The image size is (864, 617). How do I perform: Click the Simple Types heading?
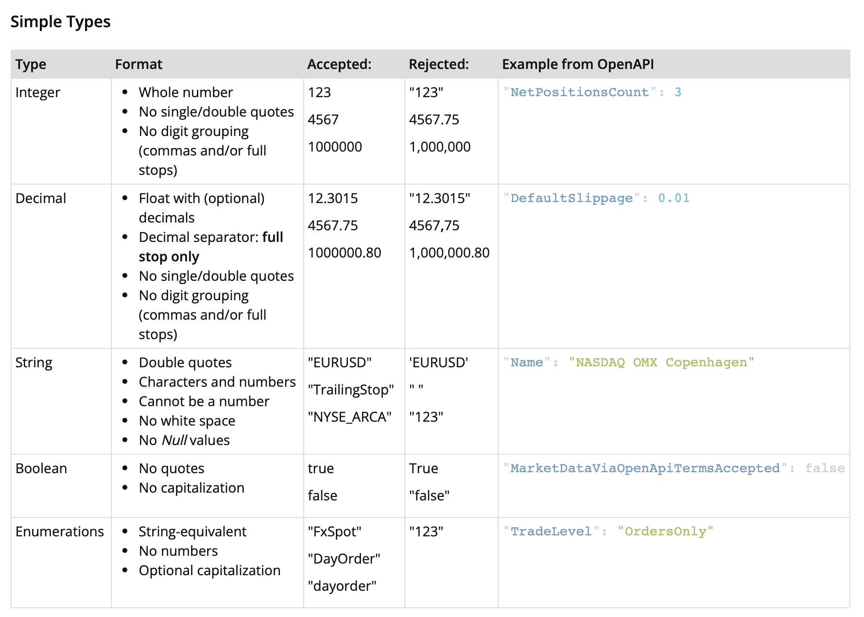pyautogui.click(x=60, y=22)
